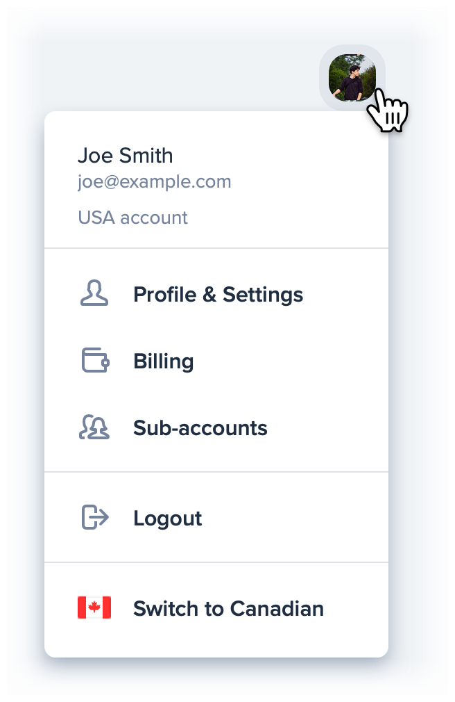Click the USA account label
The image size is (455, 702).
[x=132, y=218]
